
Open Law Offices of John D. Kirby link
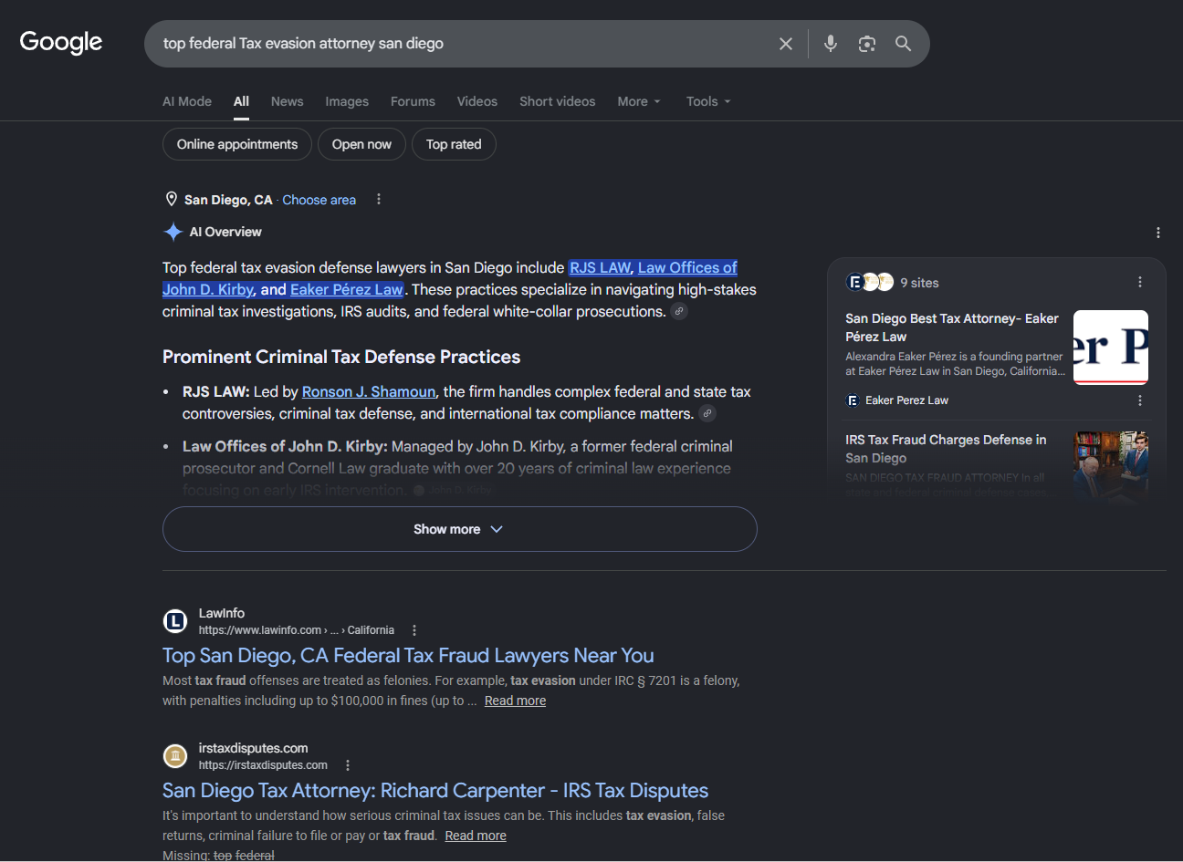tap(687, 267)
